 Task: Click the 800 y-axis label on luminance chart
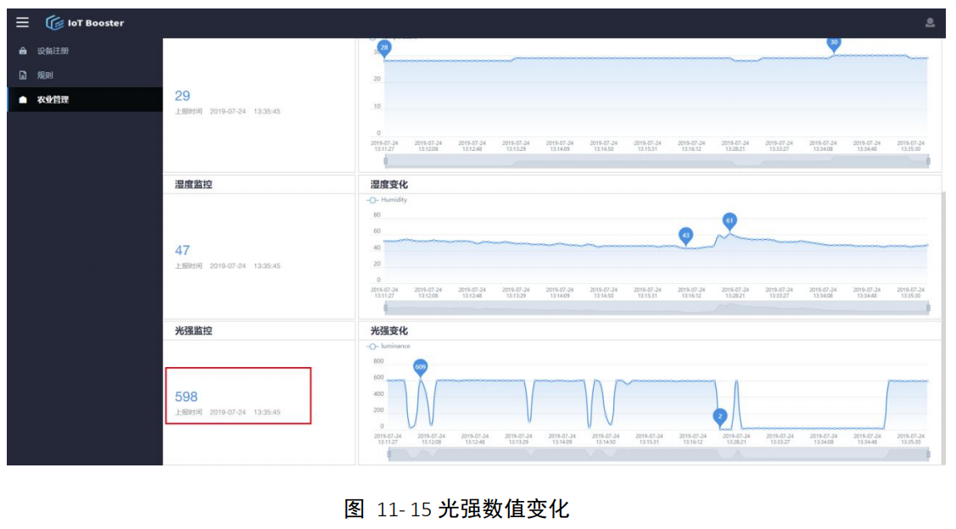[378, 361]
